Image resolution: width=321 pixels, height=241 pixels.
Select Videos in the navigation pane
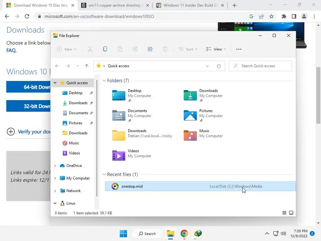click(x=75, y=153)
